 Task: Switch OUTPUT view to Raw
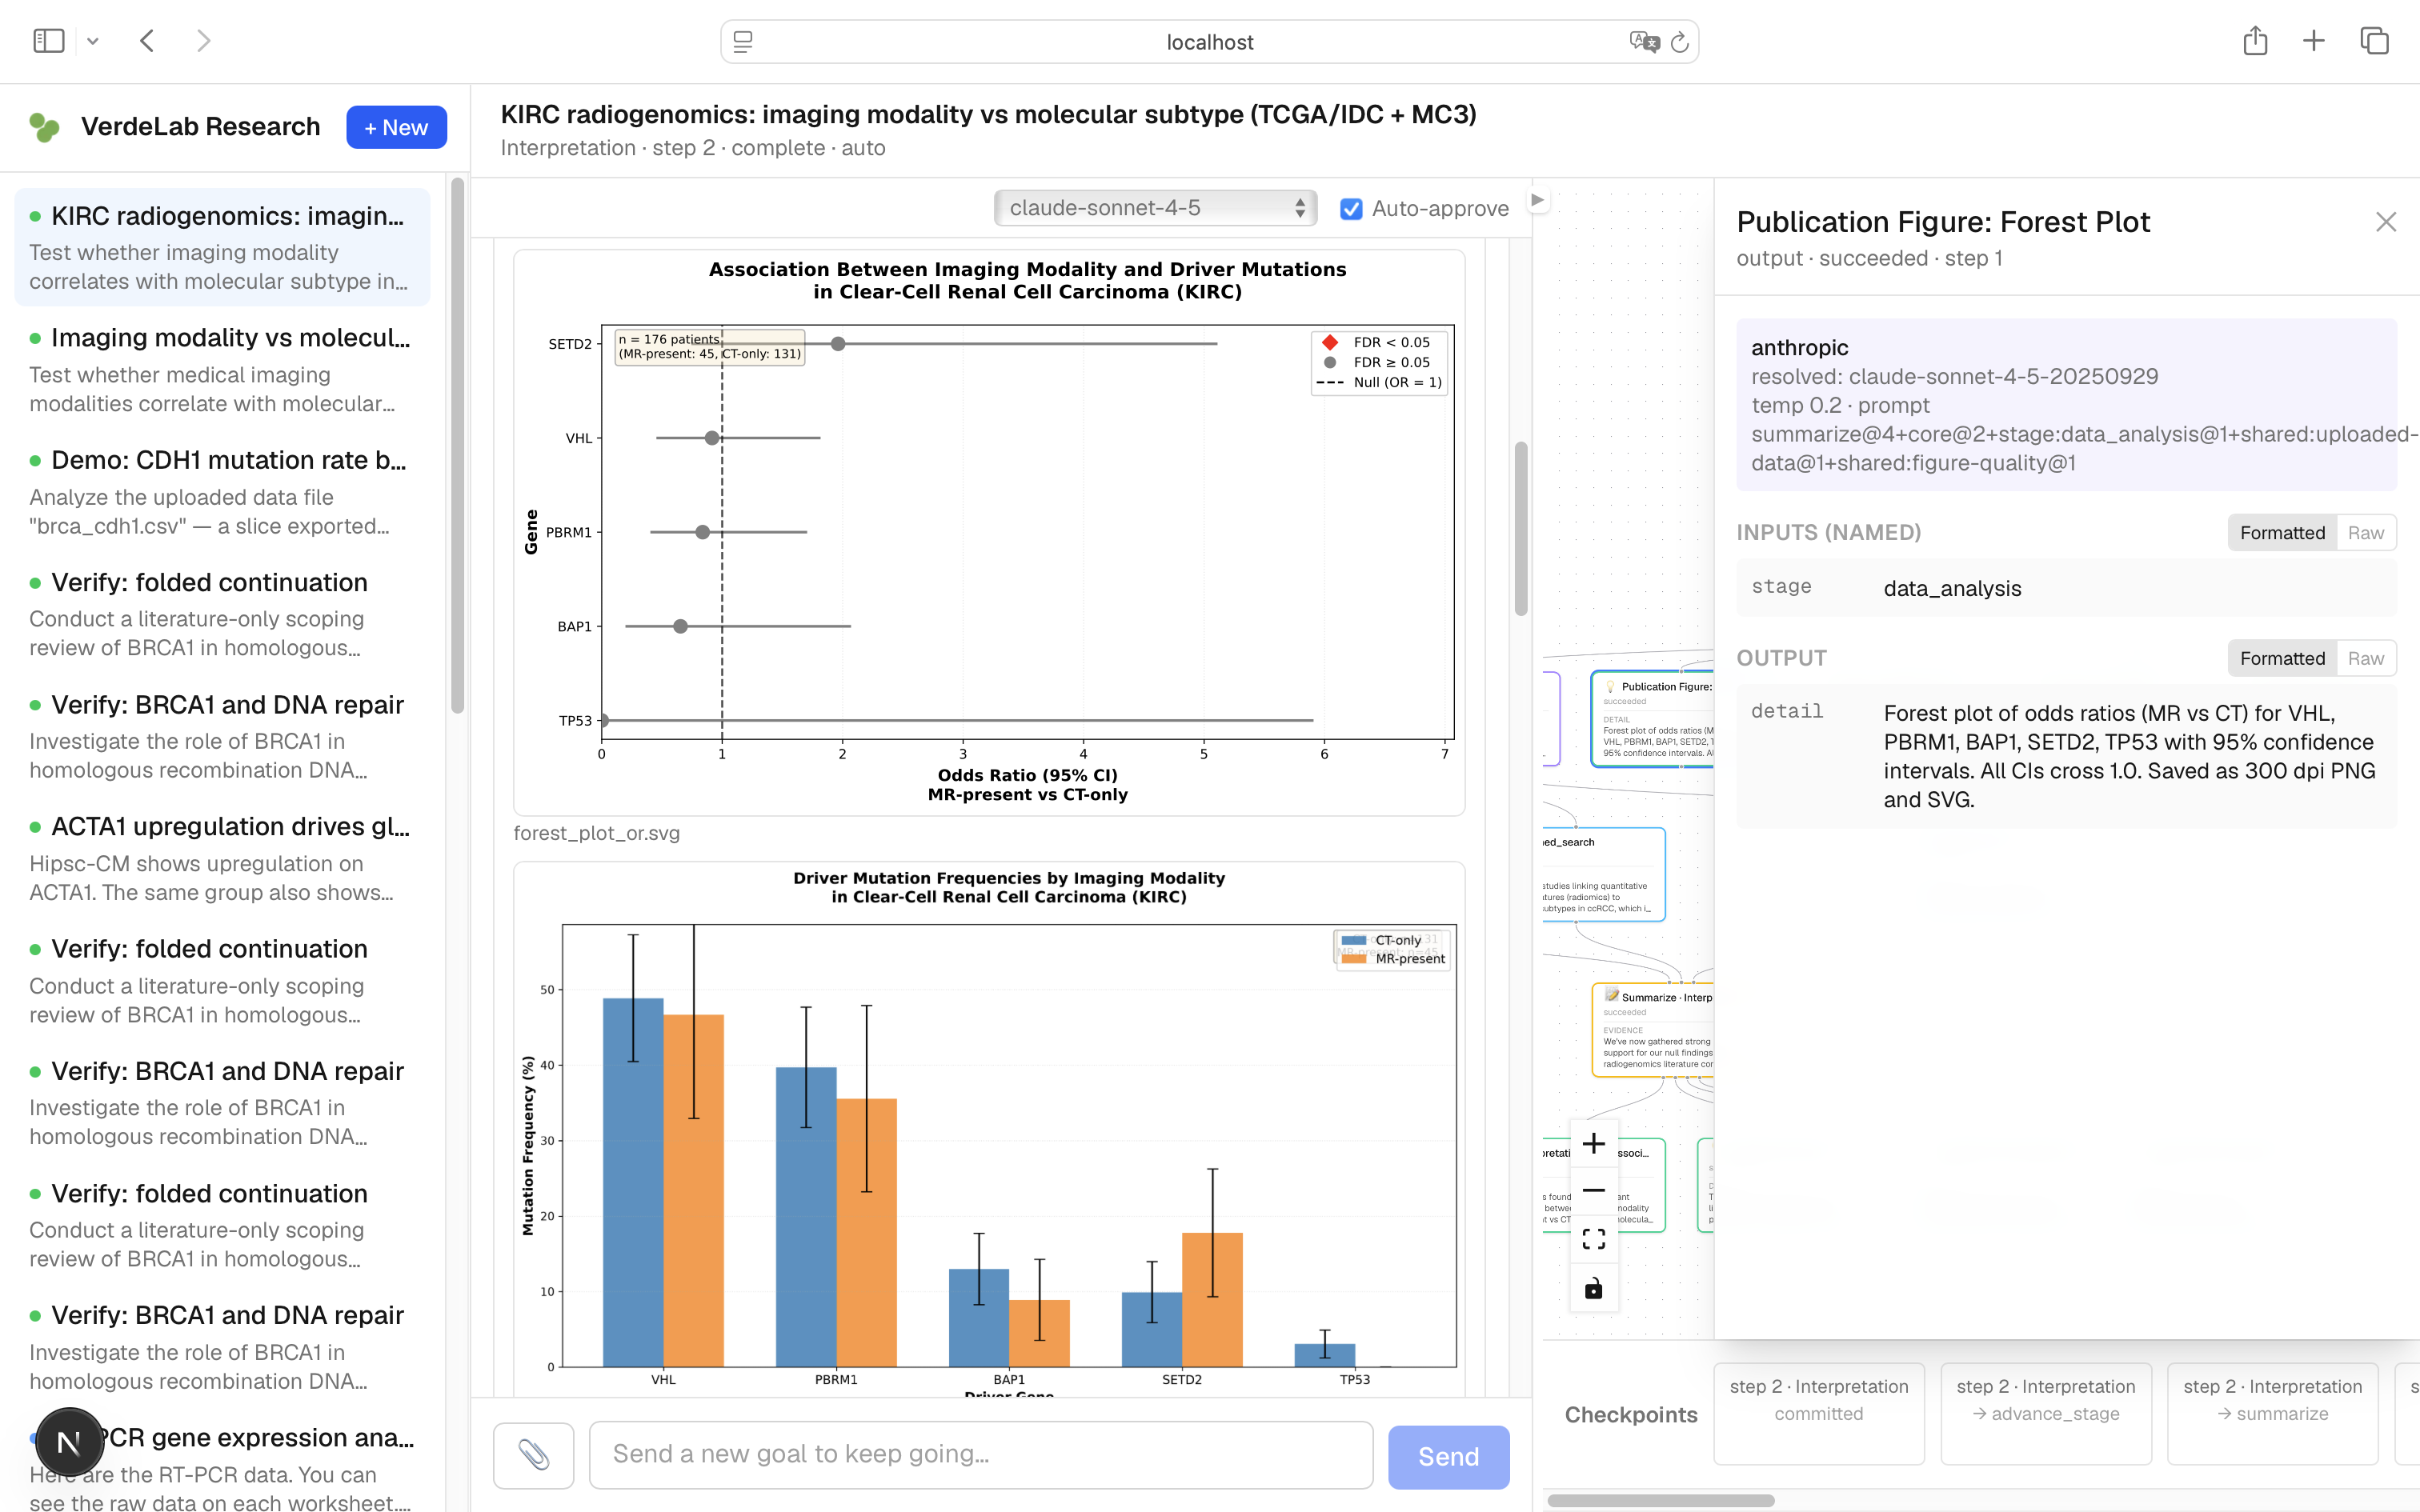point(2366,658)
